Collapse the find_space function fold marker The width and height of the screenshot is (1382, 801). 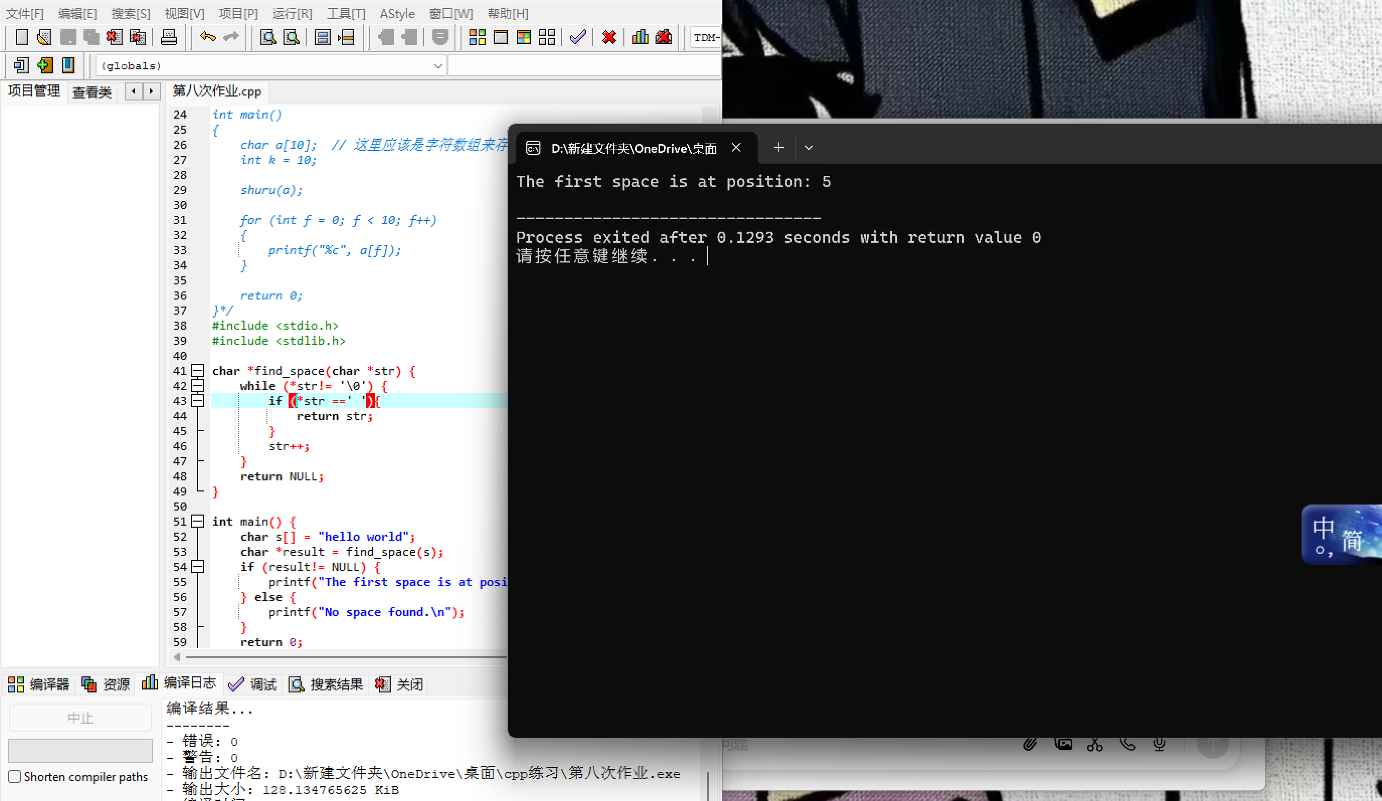[x=198, y=371]
